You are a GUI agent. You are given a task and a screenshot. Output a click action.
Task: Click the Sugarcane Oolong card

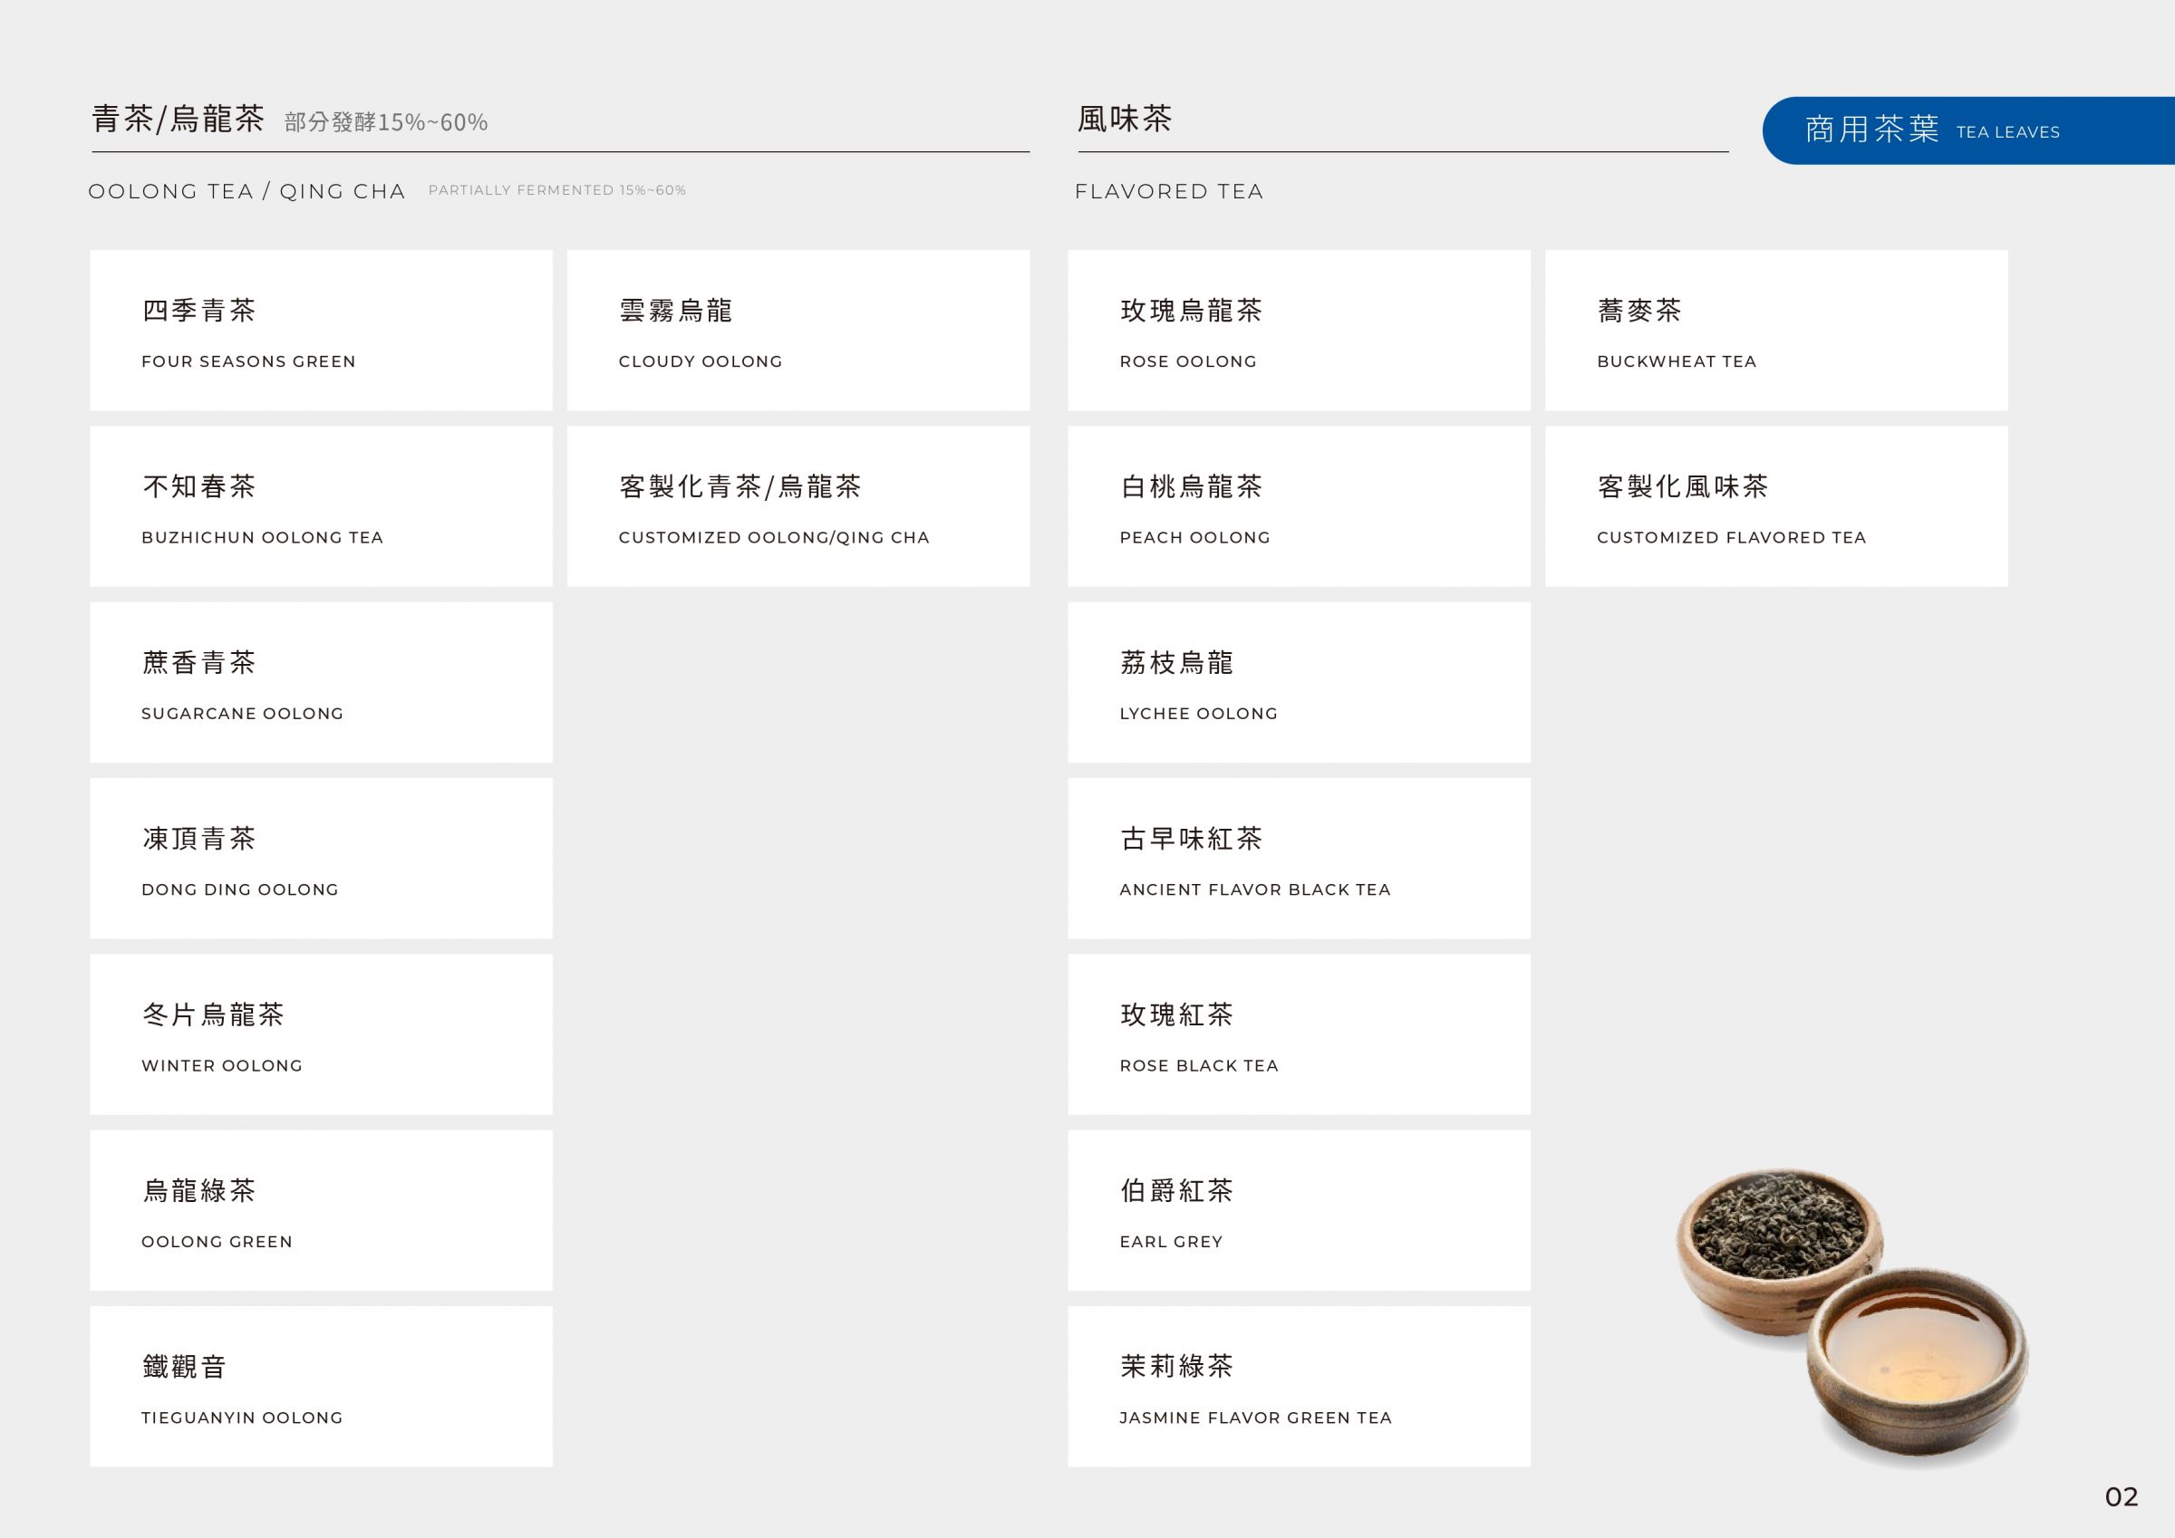pyautogui.click(x=320, y=683)
